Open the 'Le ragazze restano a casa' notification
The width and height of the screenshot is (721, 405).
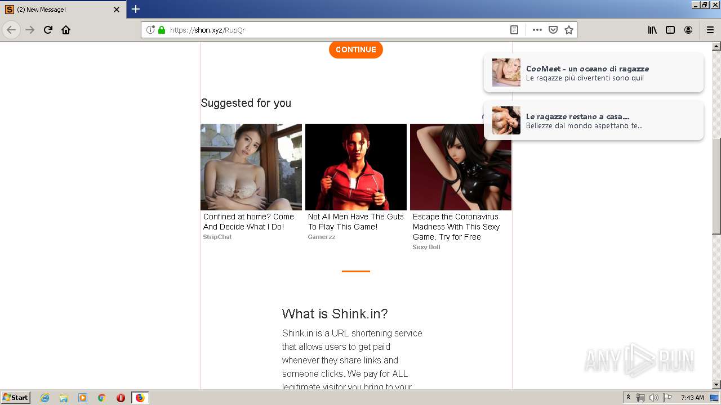point(594,120)
